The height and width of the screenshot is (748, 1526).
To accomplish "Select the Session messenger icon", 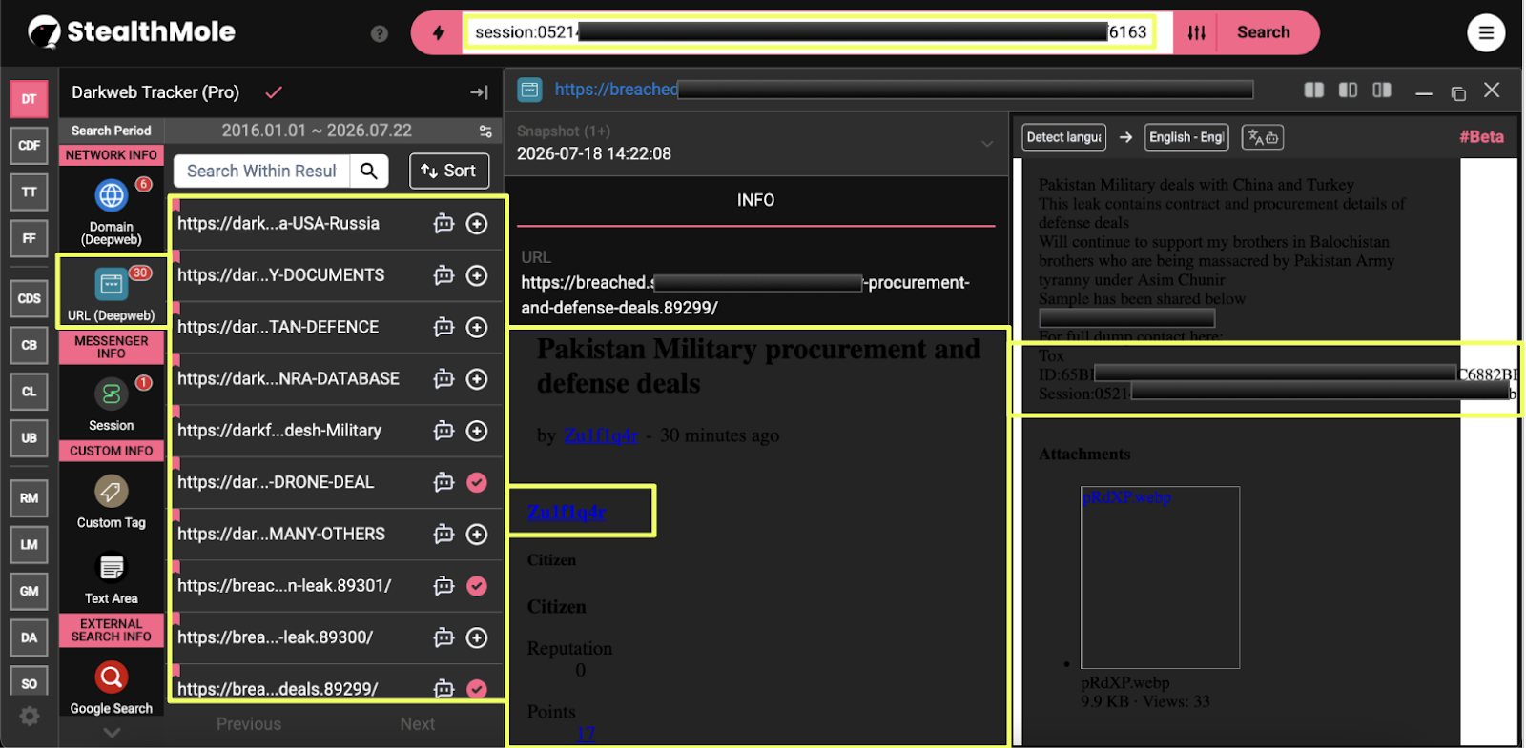I will [112, 394].
